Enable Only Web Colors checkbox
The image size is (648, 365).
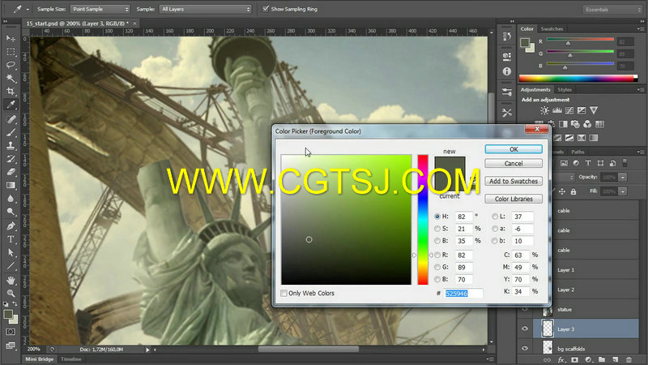coord(284,293)
